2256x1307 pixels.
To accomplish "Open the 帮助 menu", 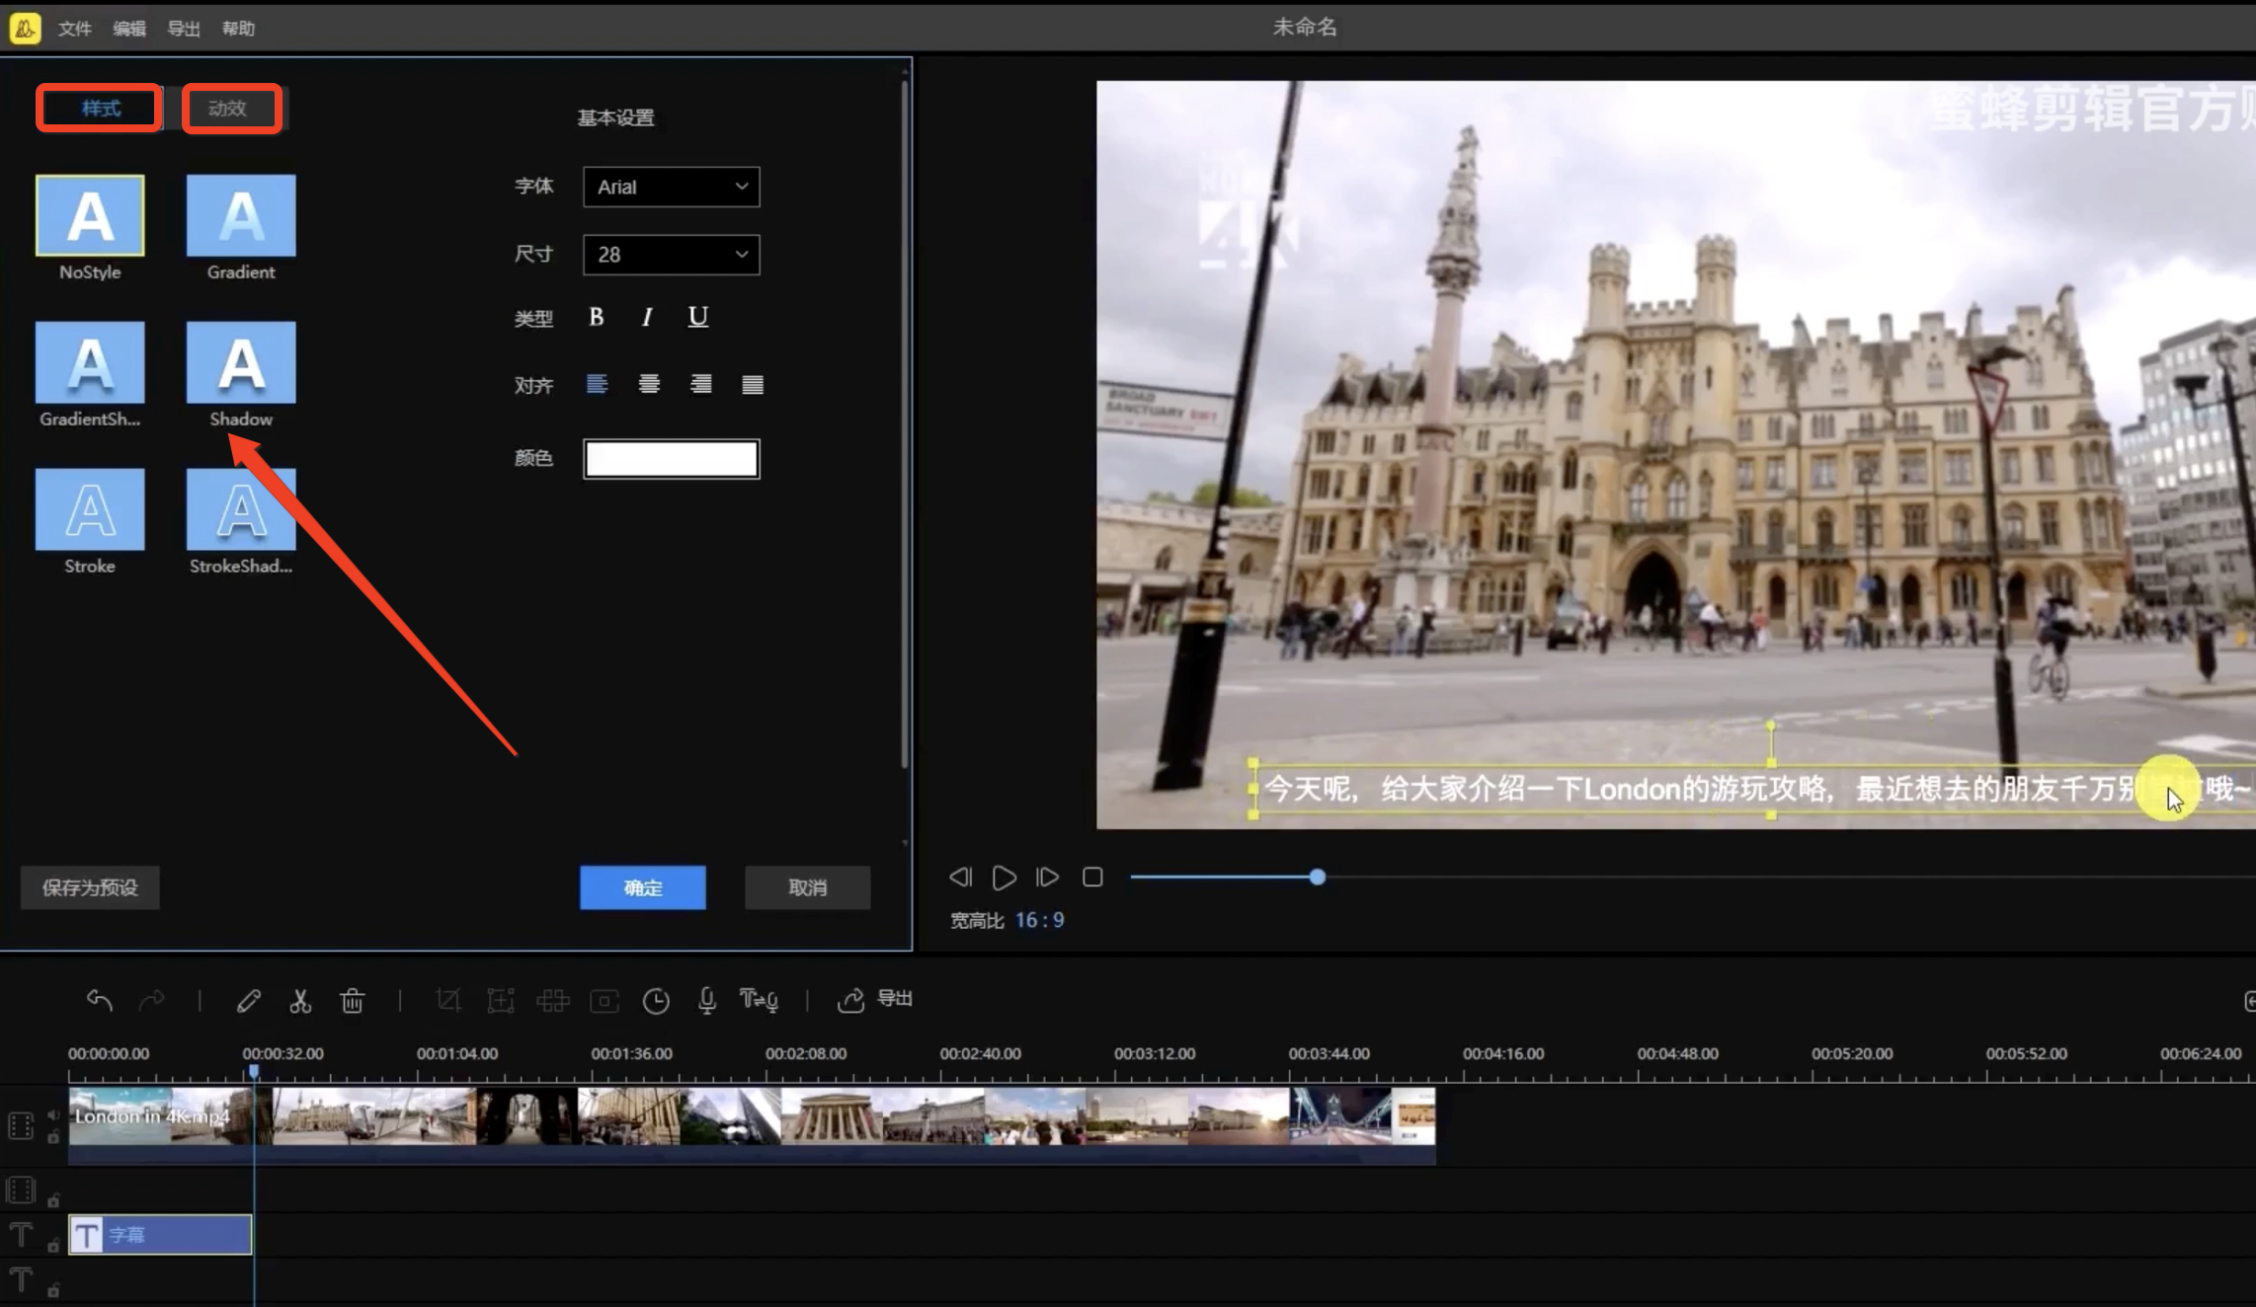I will pyautogui.click(x=238, y=29).
